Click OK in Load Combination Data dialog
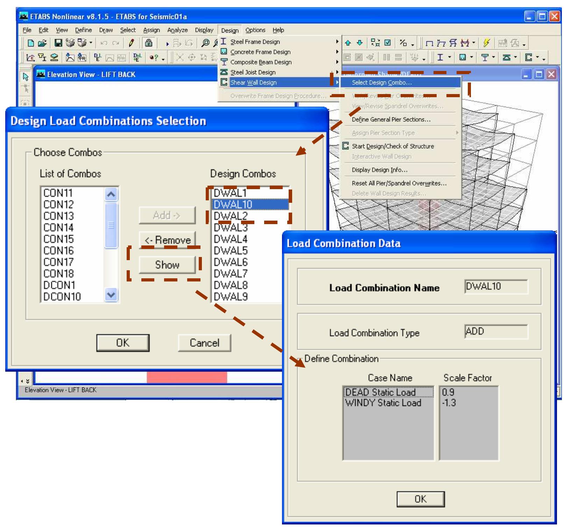 pos(421,499)
